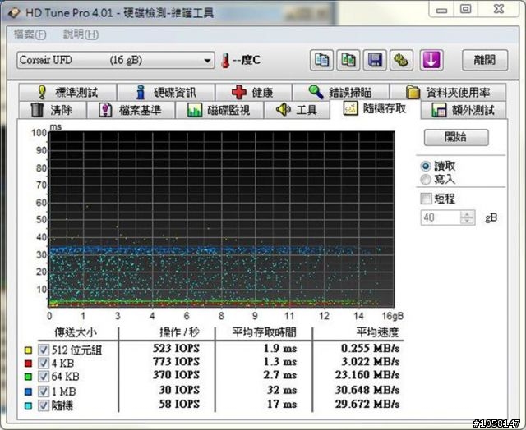Viewport: 526px width, 430px height.
Task: Uncheck the 1 MB checkbox
Action: tap(44, 391)
